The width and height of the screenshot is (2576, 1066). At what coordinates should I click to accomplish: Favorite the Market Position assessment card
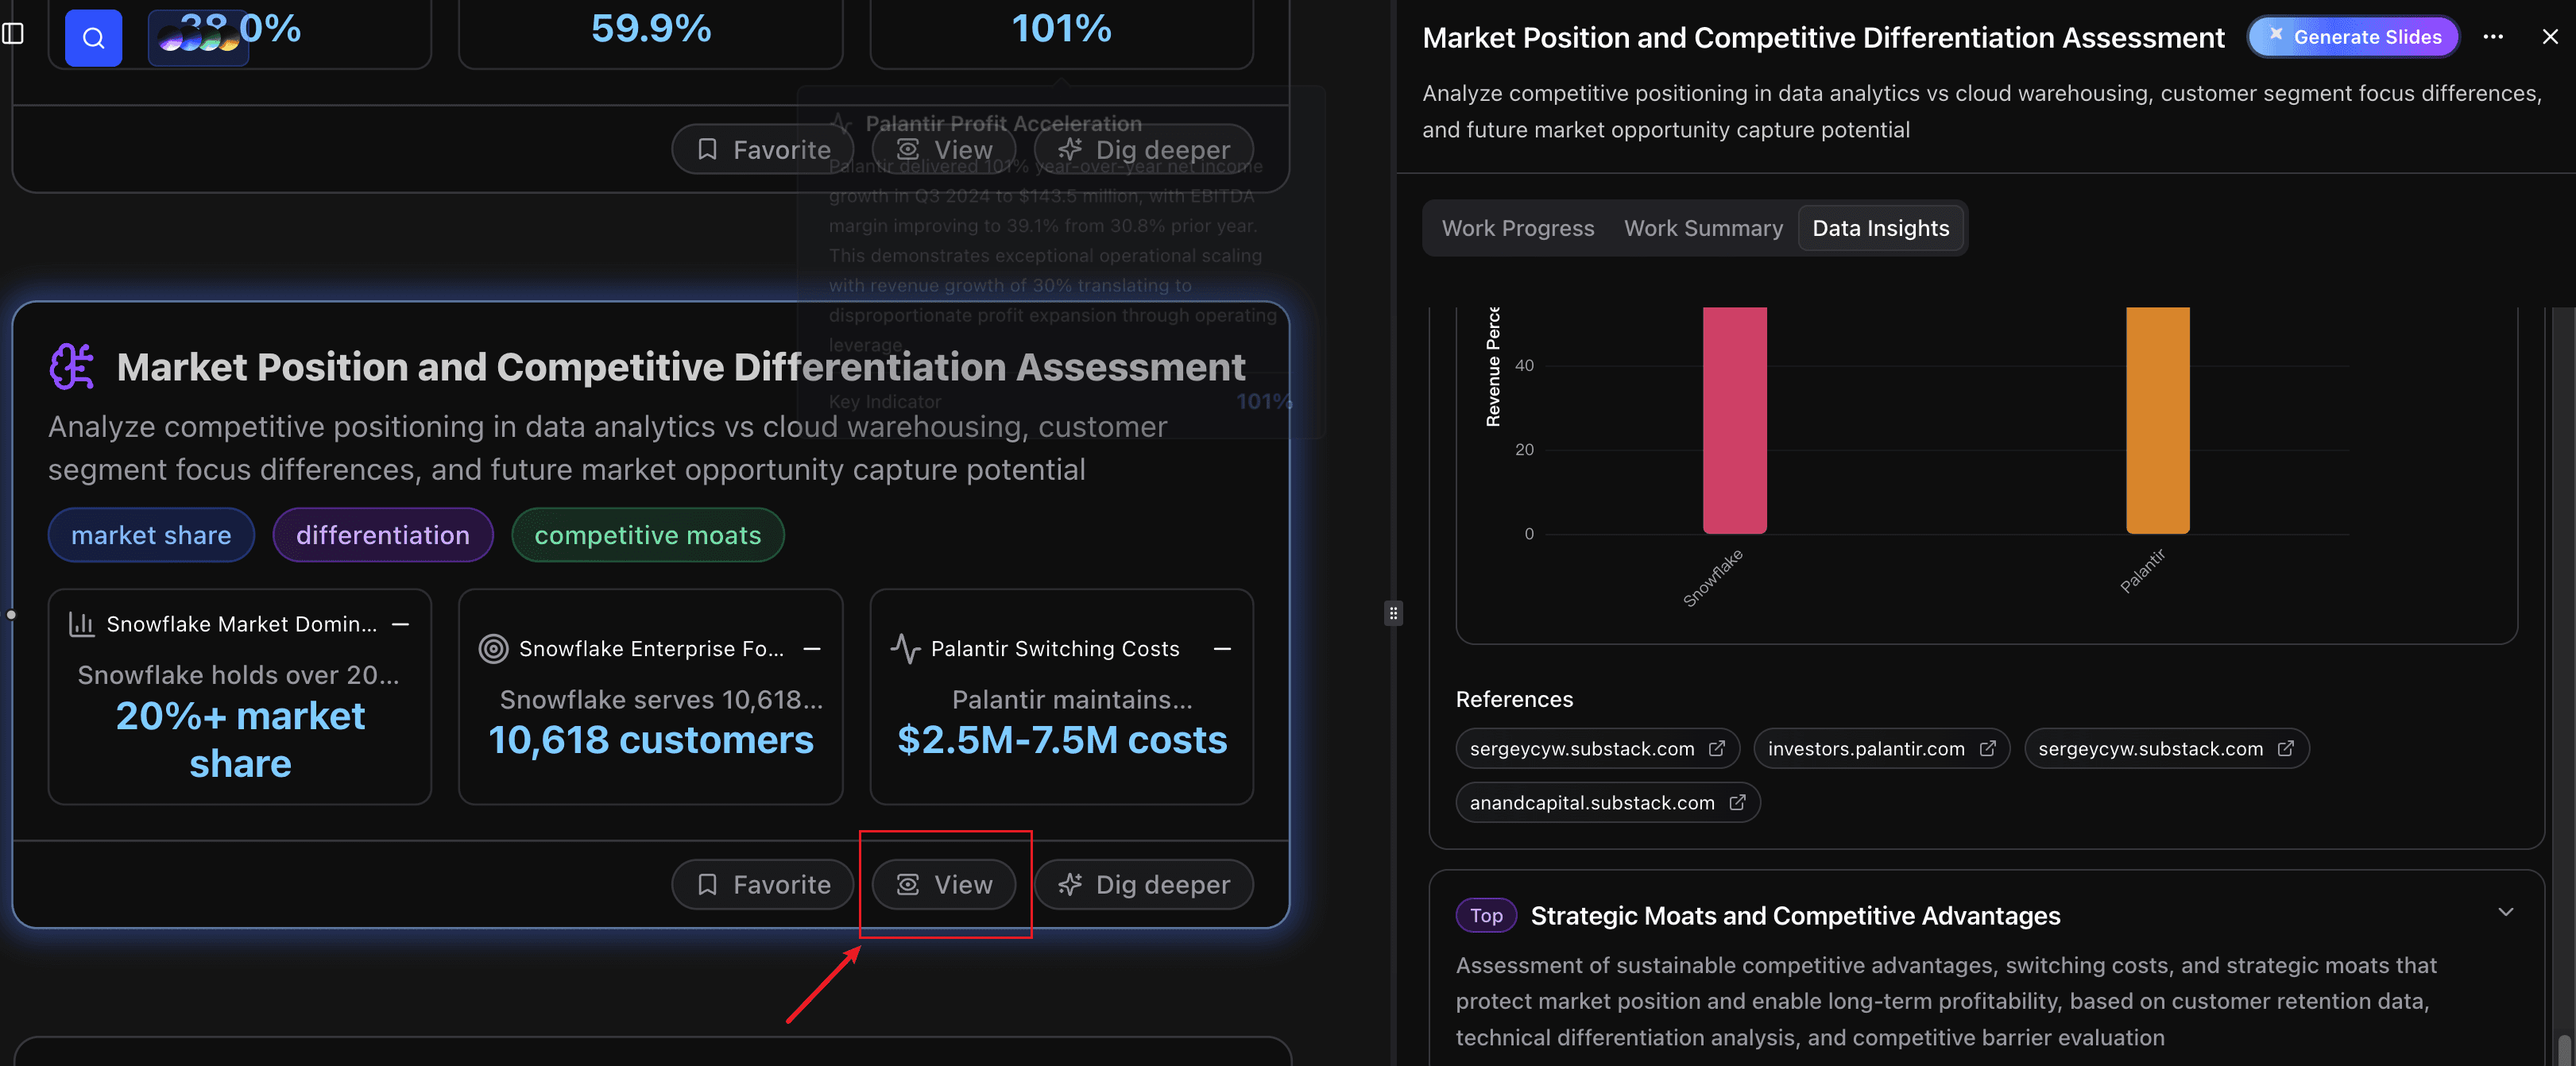coord(762,884)
